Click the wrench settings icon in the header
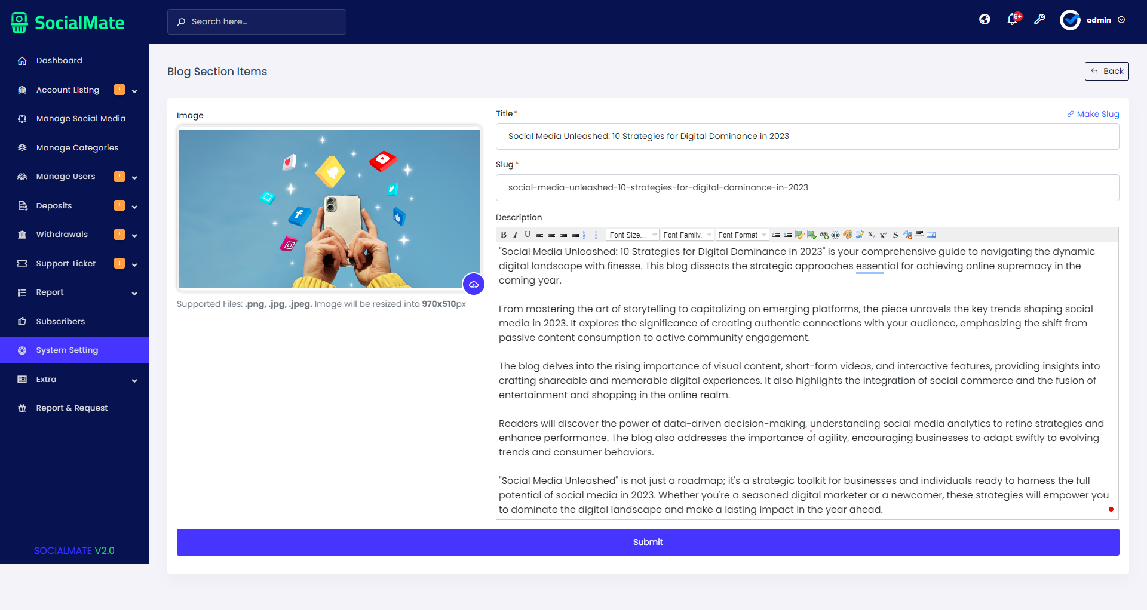Image resolution: width=1147 pixels, height=610 pixels. point(1040,19)
